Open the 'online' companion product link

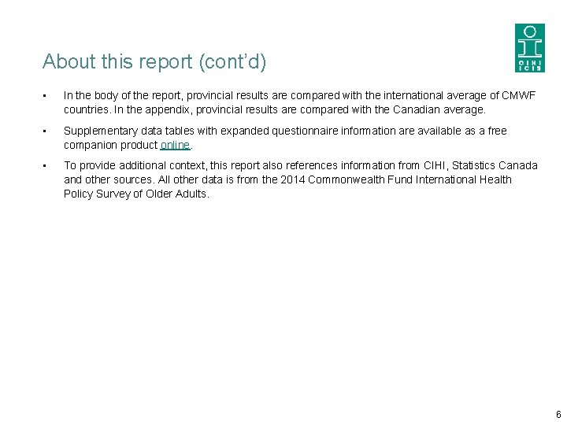(x=175, y=146)
